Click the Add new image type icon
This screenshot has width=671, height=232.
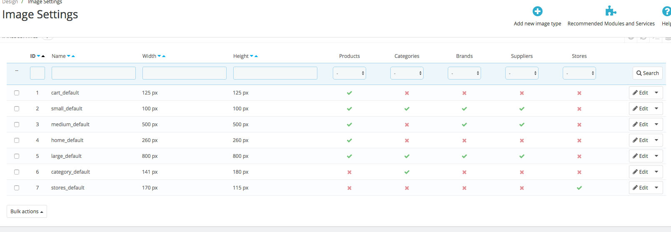coord(537,11)
